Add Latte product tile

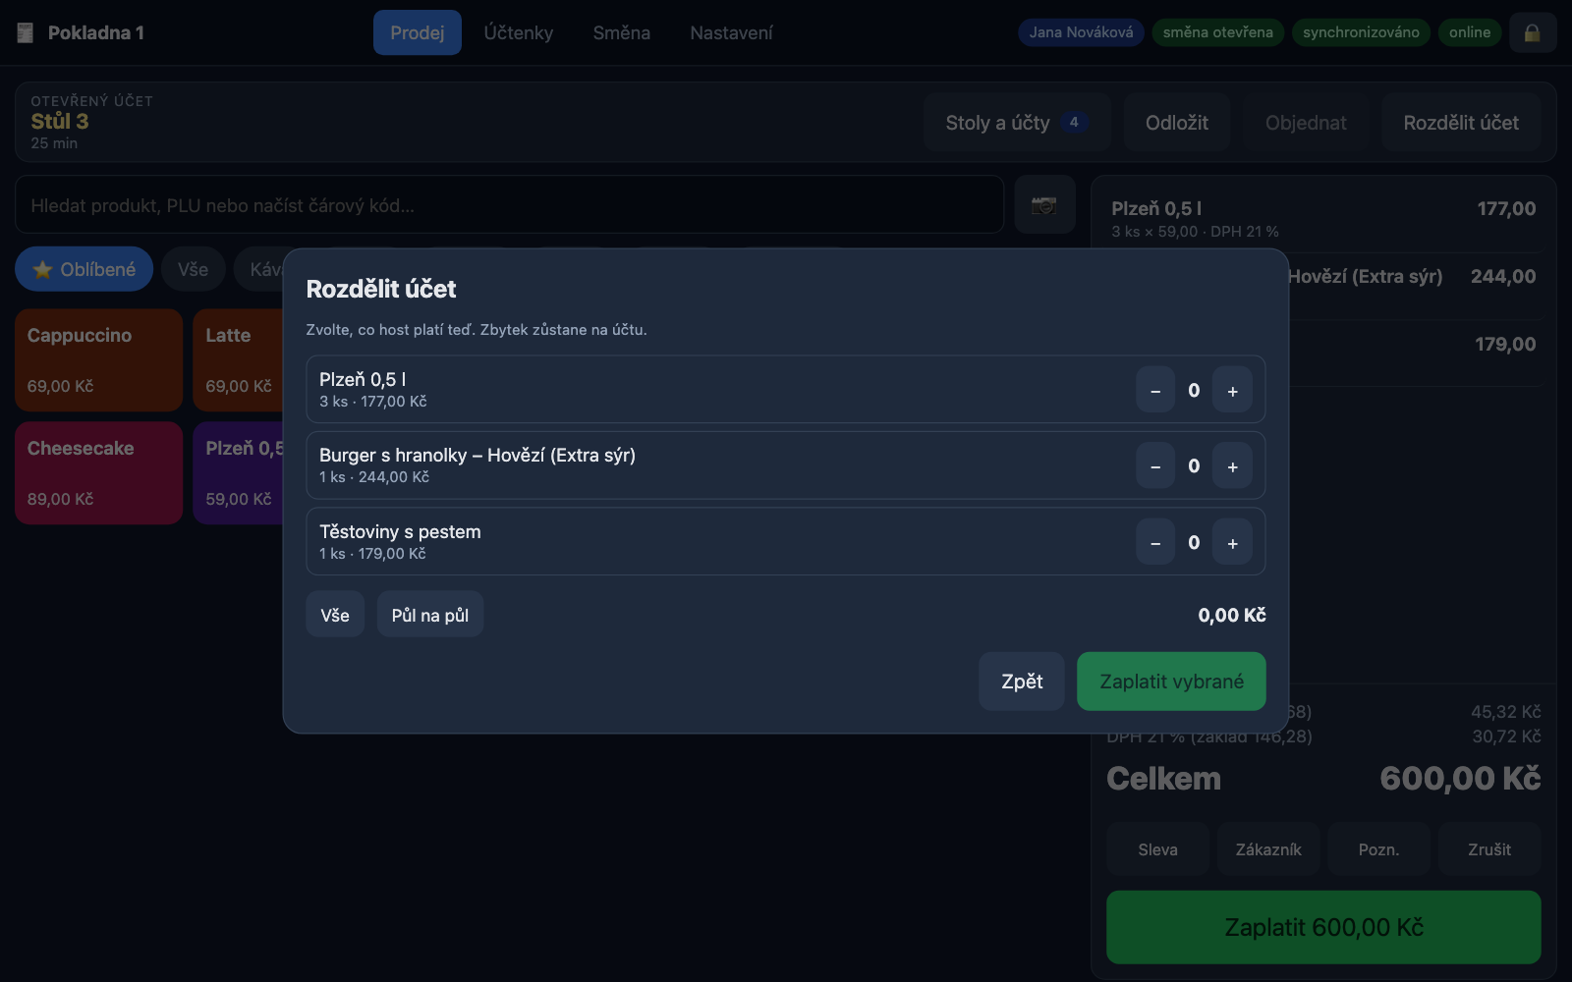239,360
